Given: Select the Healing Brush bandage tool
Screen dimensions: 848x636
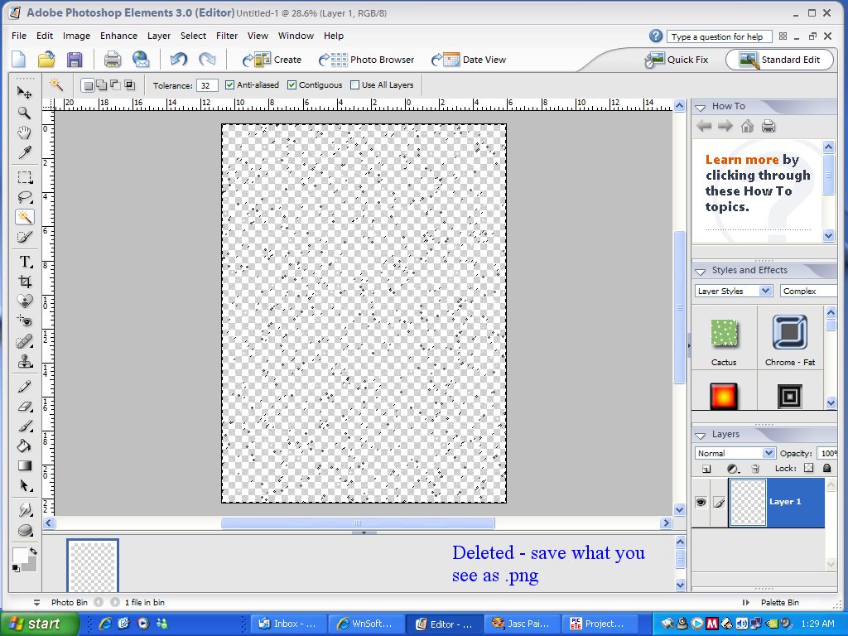Looking at the screenshot, I should [24, 341].
